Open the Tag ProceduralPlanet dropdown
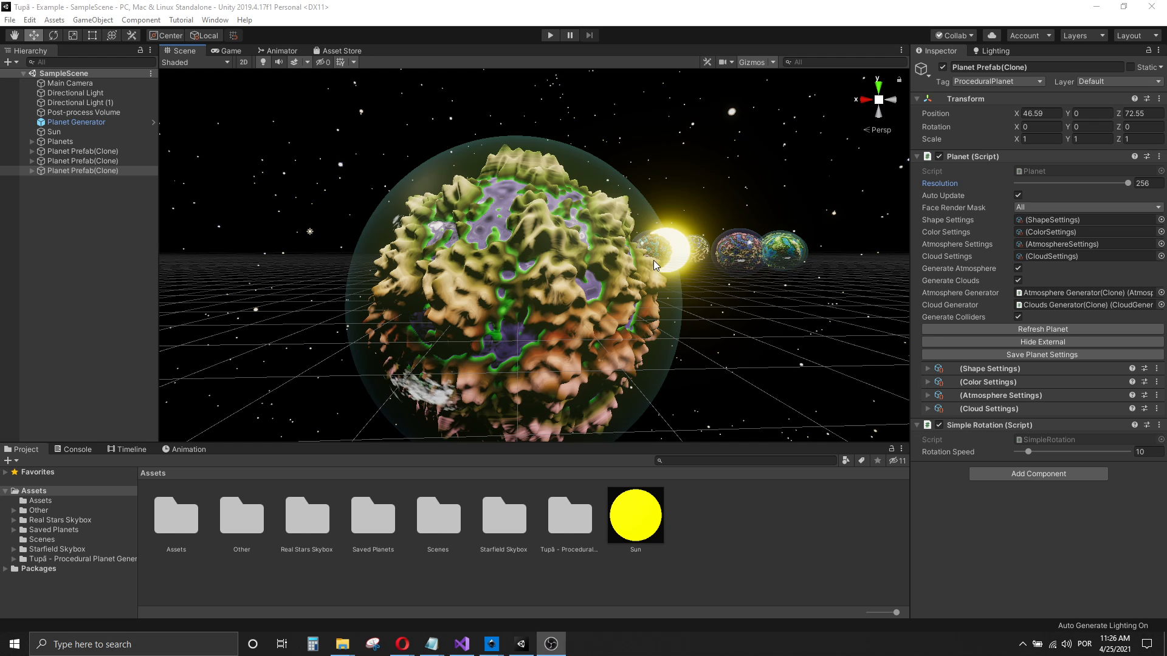This screenshot has height=656, width=1167. coord(998,81)
